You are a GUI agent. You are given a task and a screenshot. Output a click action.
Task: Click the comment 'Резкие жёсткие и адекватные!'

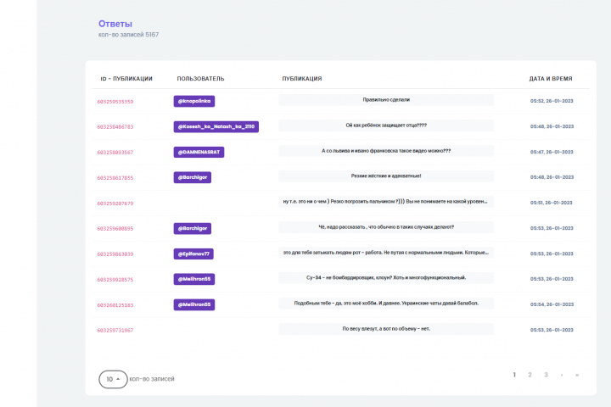tap(386, 176)
